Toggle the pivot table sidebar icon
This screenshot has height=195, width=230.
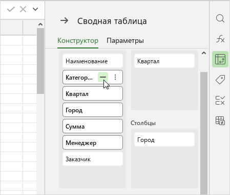click(x=220, y=59)
